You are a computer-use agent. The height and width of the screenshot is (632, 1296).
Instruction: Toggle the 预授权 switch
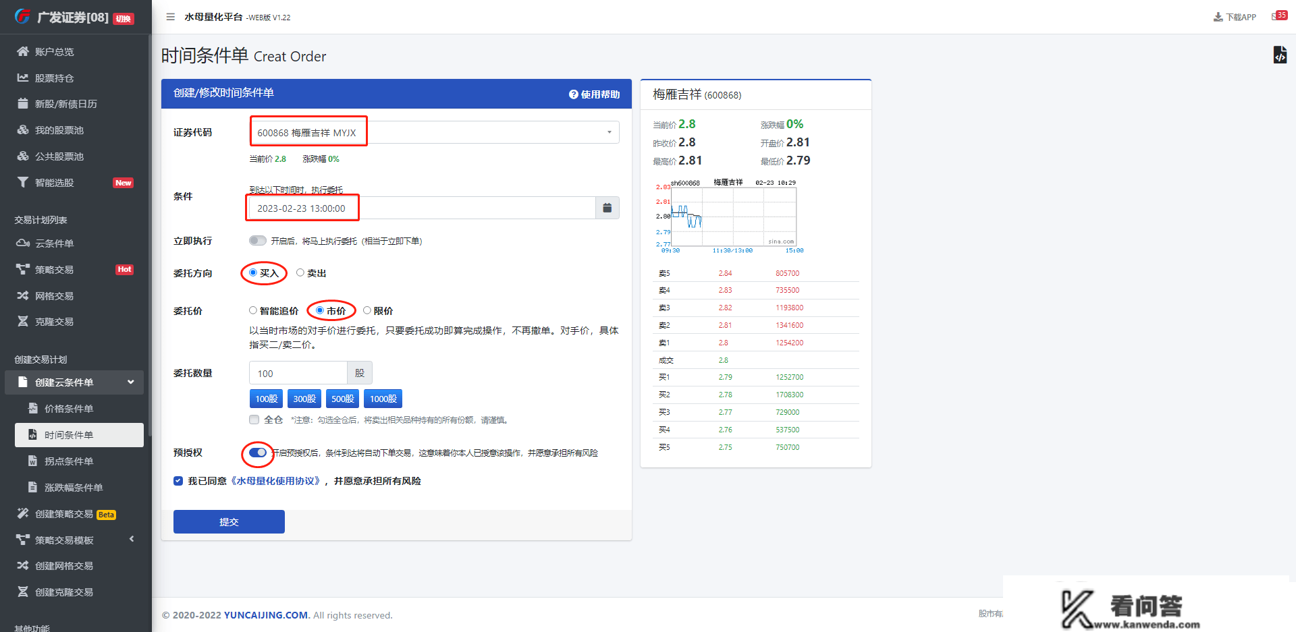coord(258,453)
